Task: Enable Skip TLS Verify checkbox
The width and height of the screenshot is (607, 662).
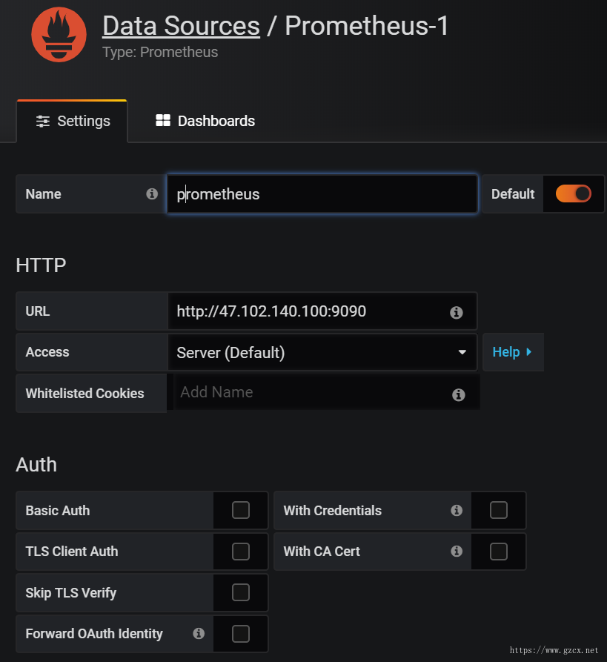Action: pos(241,592)
